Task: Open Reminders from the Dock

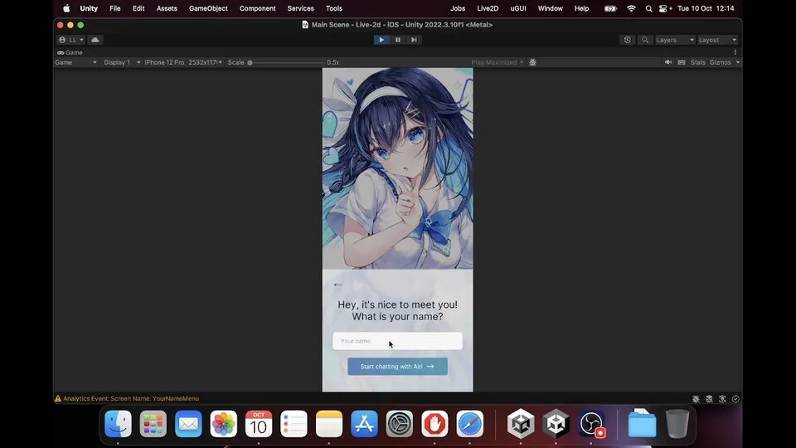Action: click(294, 424)
